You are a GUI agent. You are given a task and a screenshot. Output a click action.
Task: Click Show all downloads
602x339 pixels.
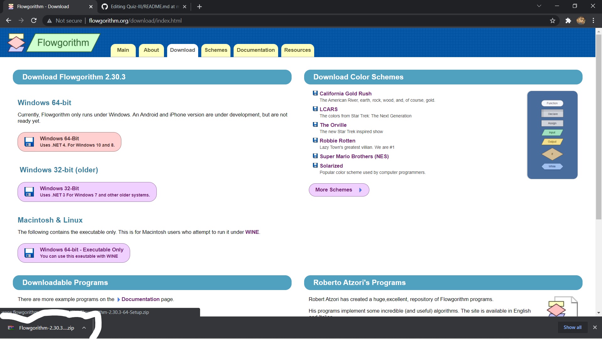[572, 327]
